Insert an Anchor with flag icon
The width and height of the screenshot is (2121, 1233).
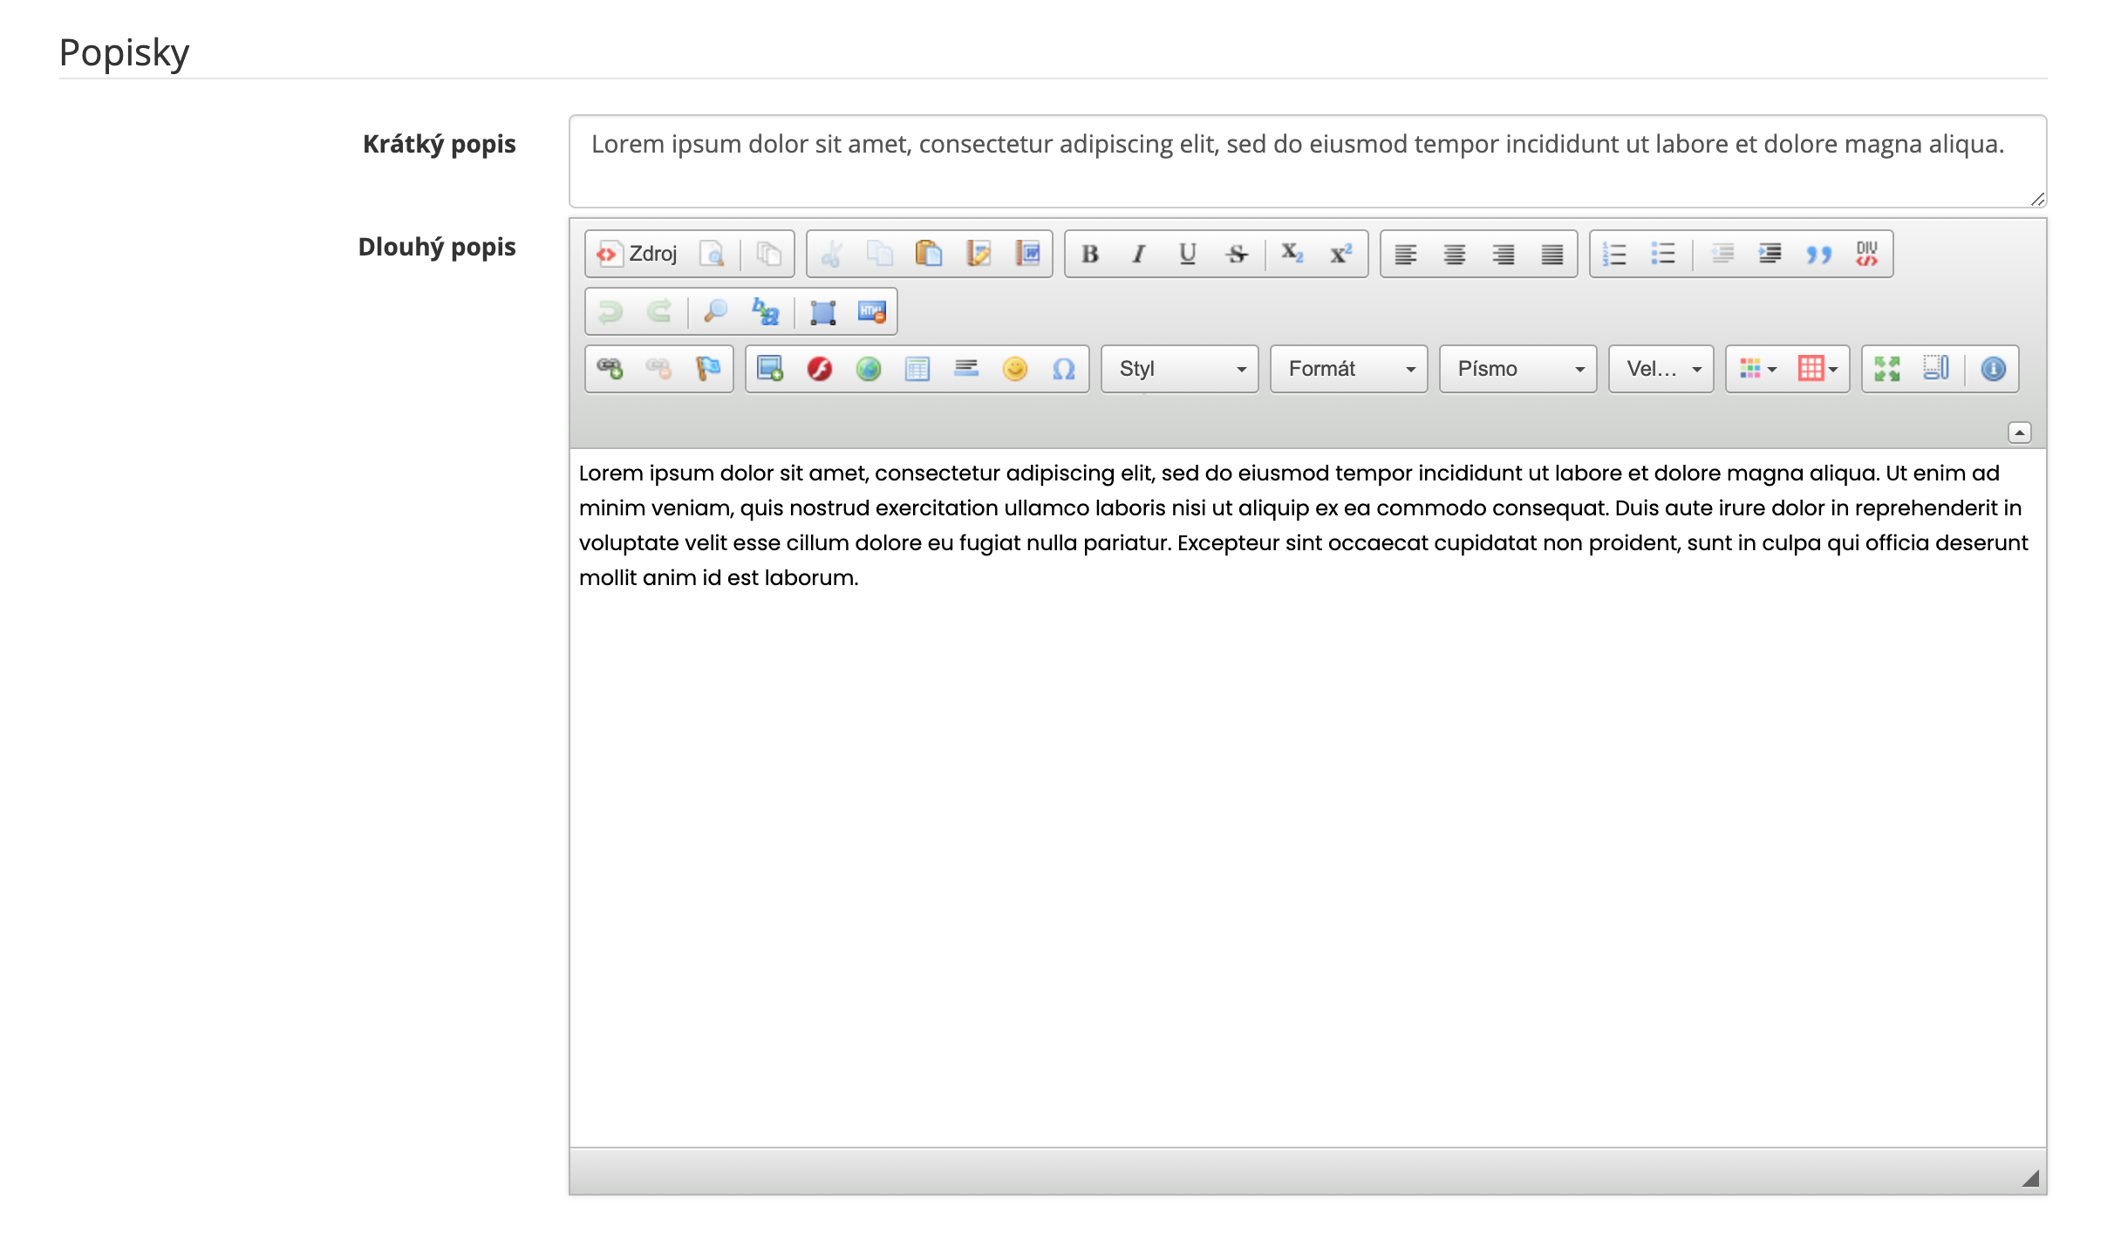click(x=707, y=369)
